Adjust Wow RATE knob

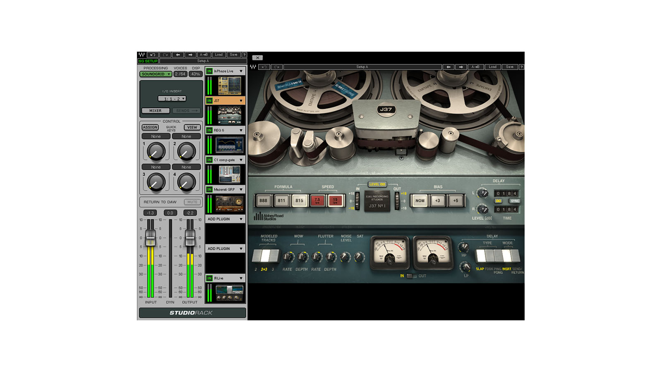(x=288, y=257)
